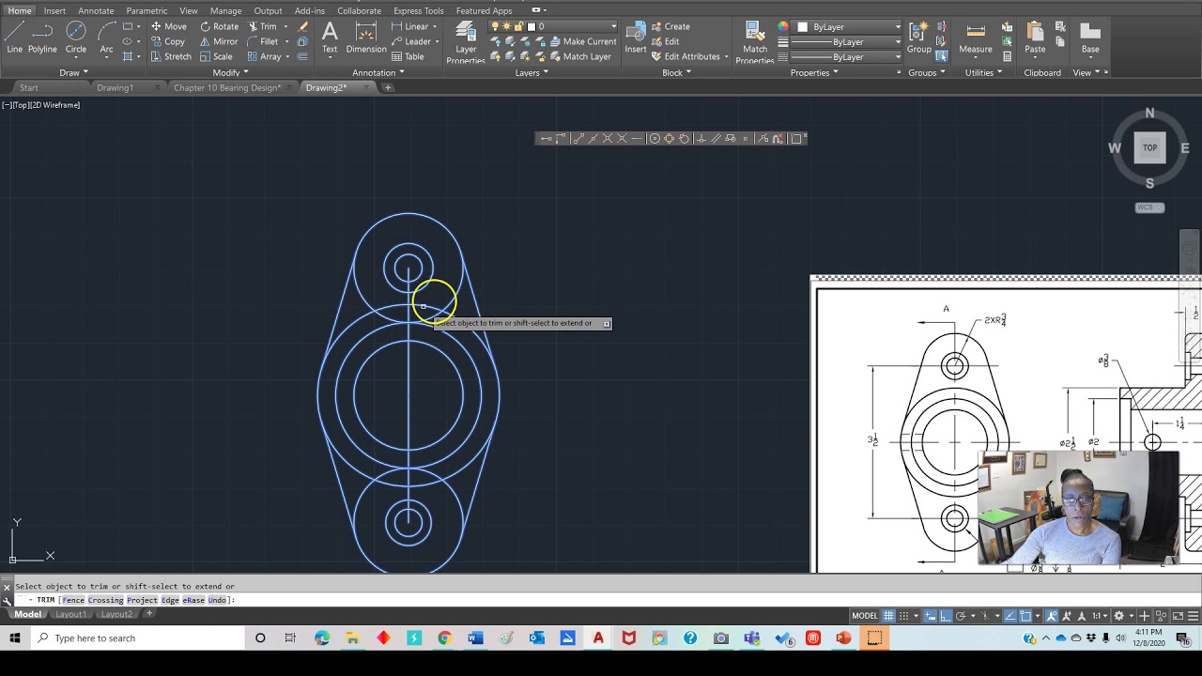
Task: Toggle drawing grid display in status bar
Action: [x=888, y=616]
